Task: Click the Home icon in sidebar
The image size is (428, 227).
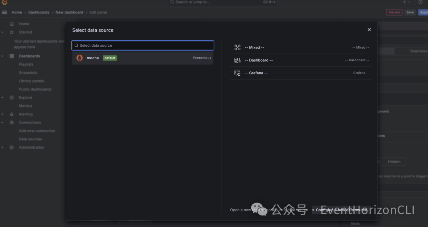Action: (12, 24)
